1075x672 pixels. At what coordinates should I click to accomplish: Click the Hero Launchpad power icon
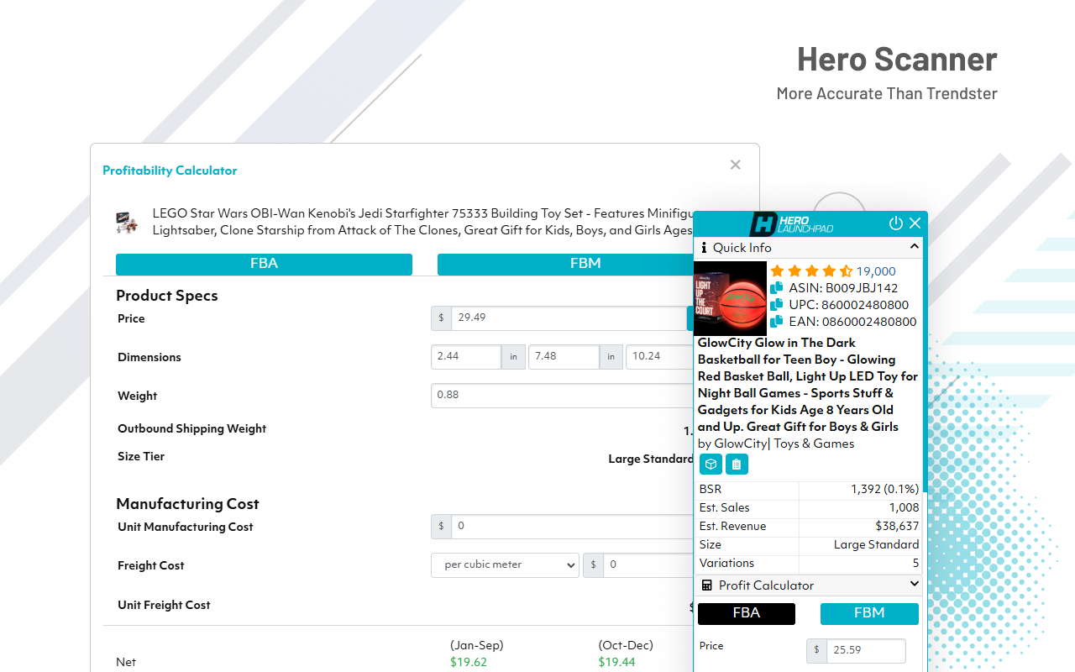click(x=895, y=223)
